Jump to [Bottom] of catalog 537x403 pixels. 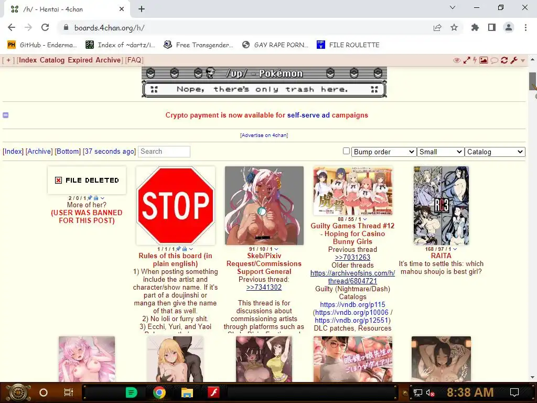(x=68, y=152)
